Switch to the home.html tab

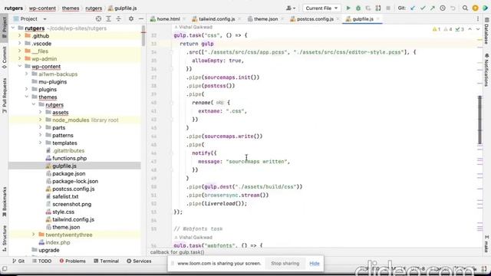(168, 19)
